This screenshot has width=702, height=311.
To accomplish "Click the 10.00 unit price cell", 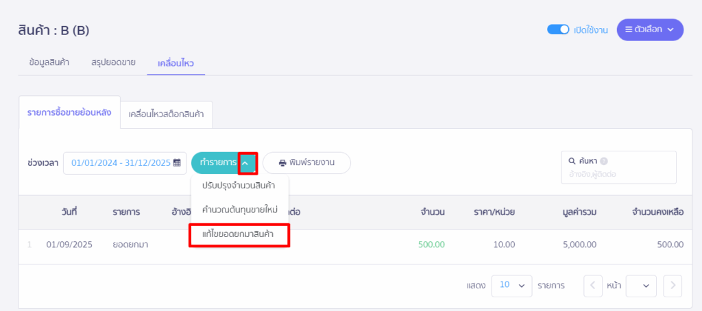I will [504, 245].
